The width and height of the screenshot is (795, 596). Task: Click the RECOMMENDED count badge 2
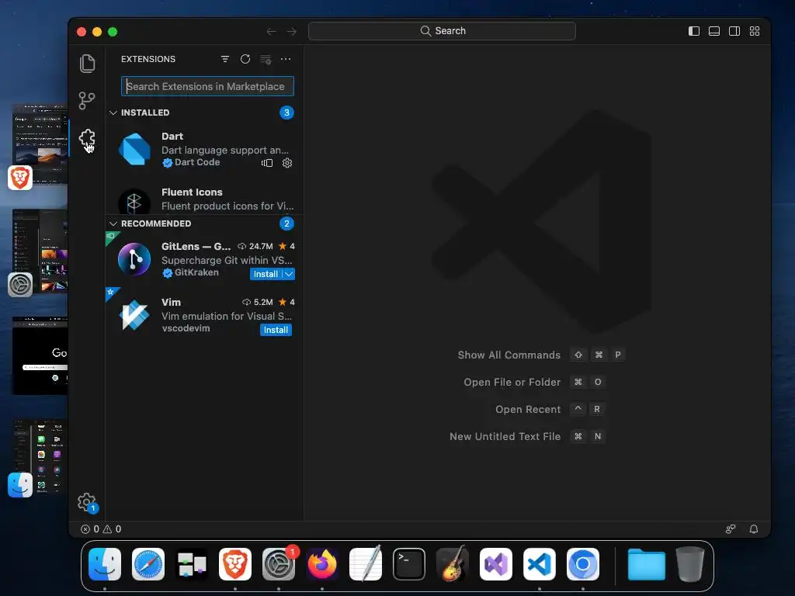pyautogui.click(x=287, y=223)
